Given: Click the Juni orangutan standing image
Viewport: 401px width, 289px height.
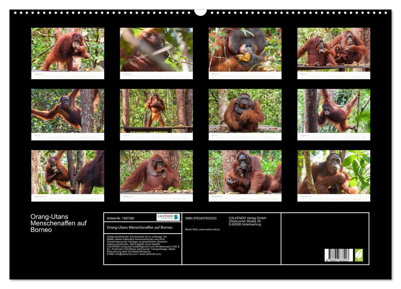Looking at the screenshot, I should pyautogui.click(x=156, y=112).
